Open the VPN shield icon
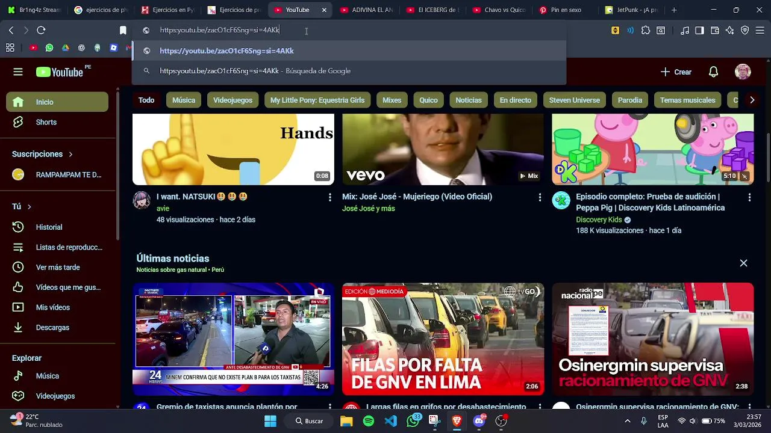 point(745,30)
